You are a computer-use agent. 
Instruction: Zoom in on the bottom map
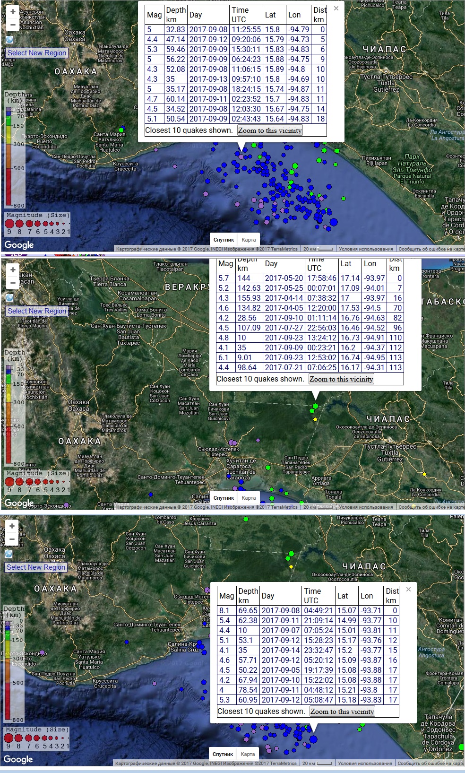[12, 526]
